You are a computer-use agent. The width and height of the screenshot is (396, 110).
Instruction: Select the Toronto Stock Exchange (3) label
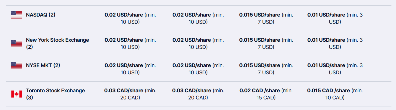point(55,94)
